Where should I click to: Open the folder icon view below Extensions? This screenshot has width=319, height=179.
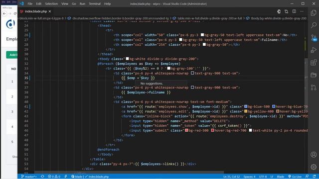pyautogui.click(x=314, y=75)
